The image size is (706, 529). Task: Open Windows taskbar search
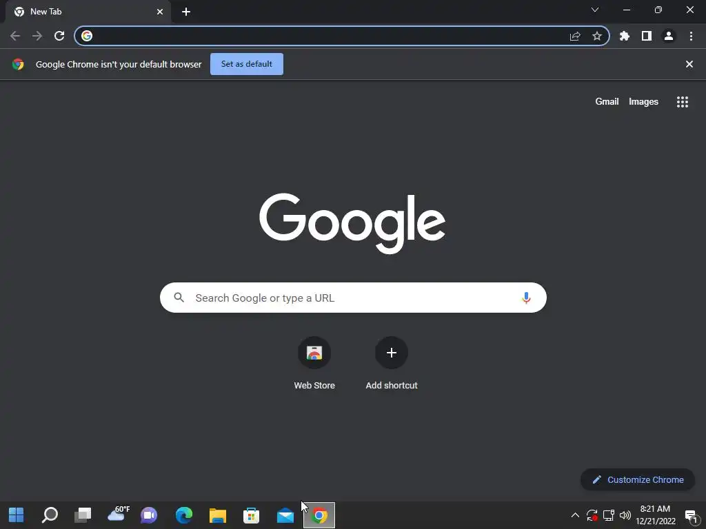tap(50, 515)
